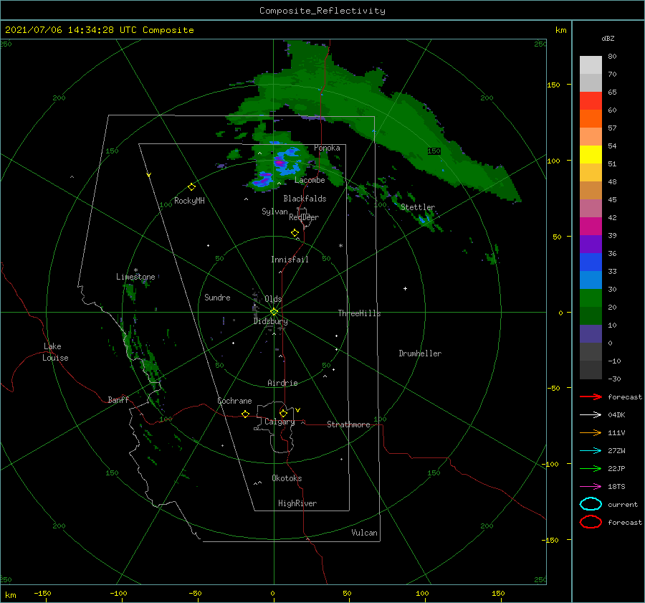Pick the magenta 39-42 dBZ swatch
Viewport: 645px width, 603px height.
coord(591,226)
